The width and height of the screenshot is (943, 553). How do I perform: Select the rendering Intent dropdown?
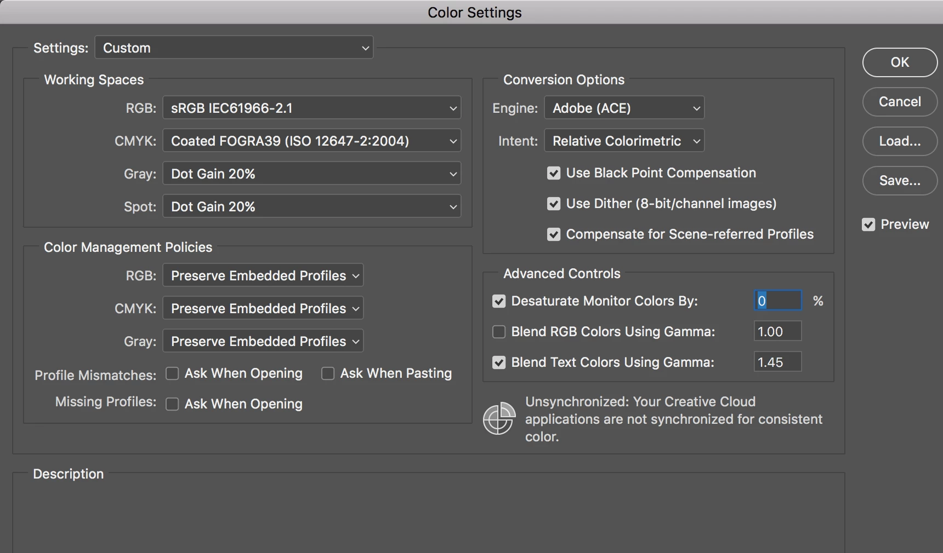624,141
